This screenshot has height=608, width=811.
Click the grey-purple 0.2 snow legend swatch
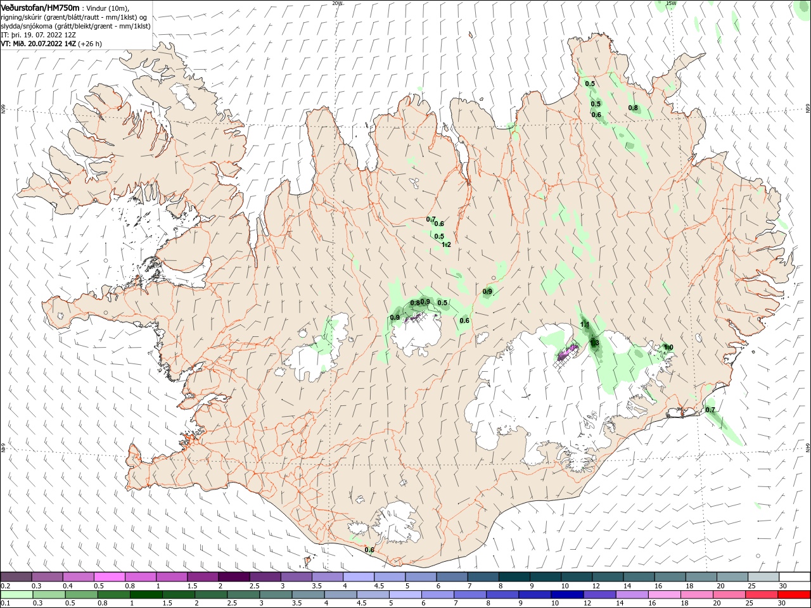(16, 577)
